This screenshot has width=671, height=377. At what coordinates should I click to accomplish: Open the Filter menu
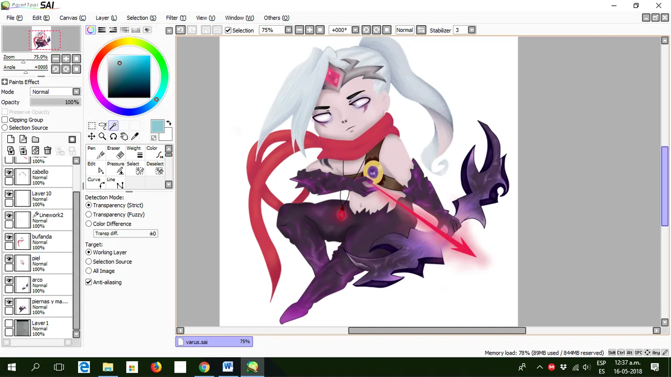176,18
